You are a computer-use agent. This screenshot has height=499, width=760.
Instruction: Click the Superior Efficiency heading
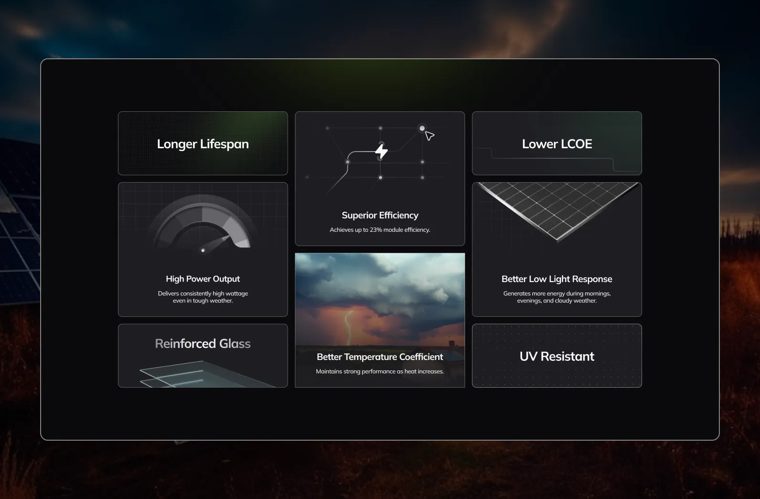click(380, 215)
